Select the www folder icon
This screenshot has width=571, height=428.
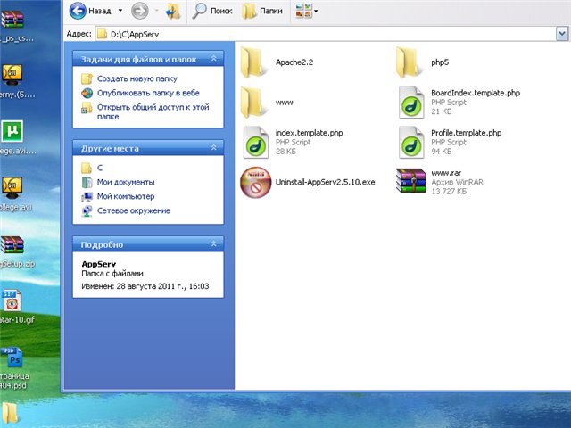[x=252, y=103]
